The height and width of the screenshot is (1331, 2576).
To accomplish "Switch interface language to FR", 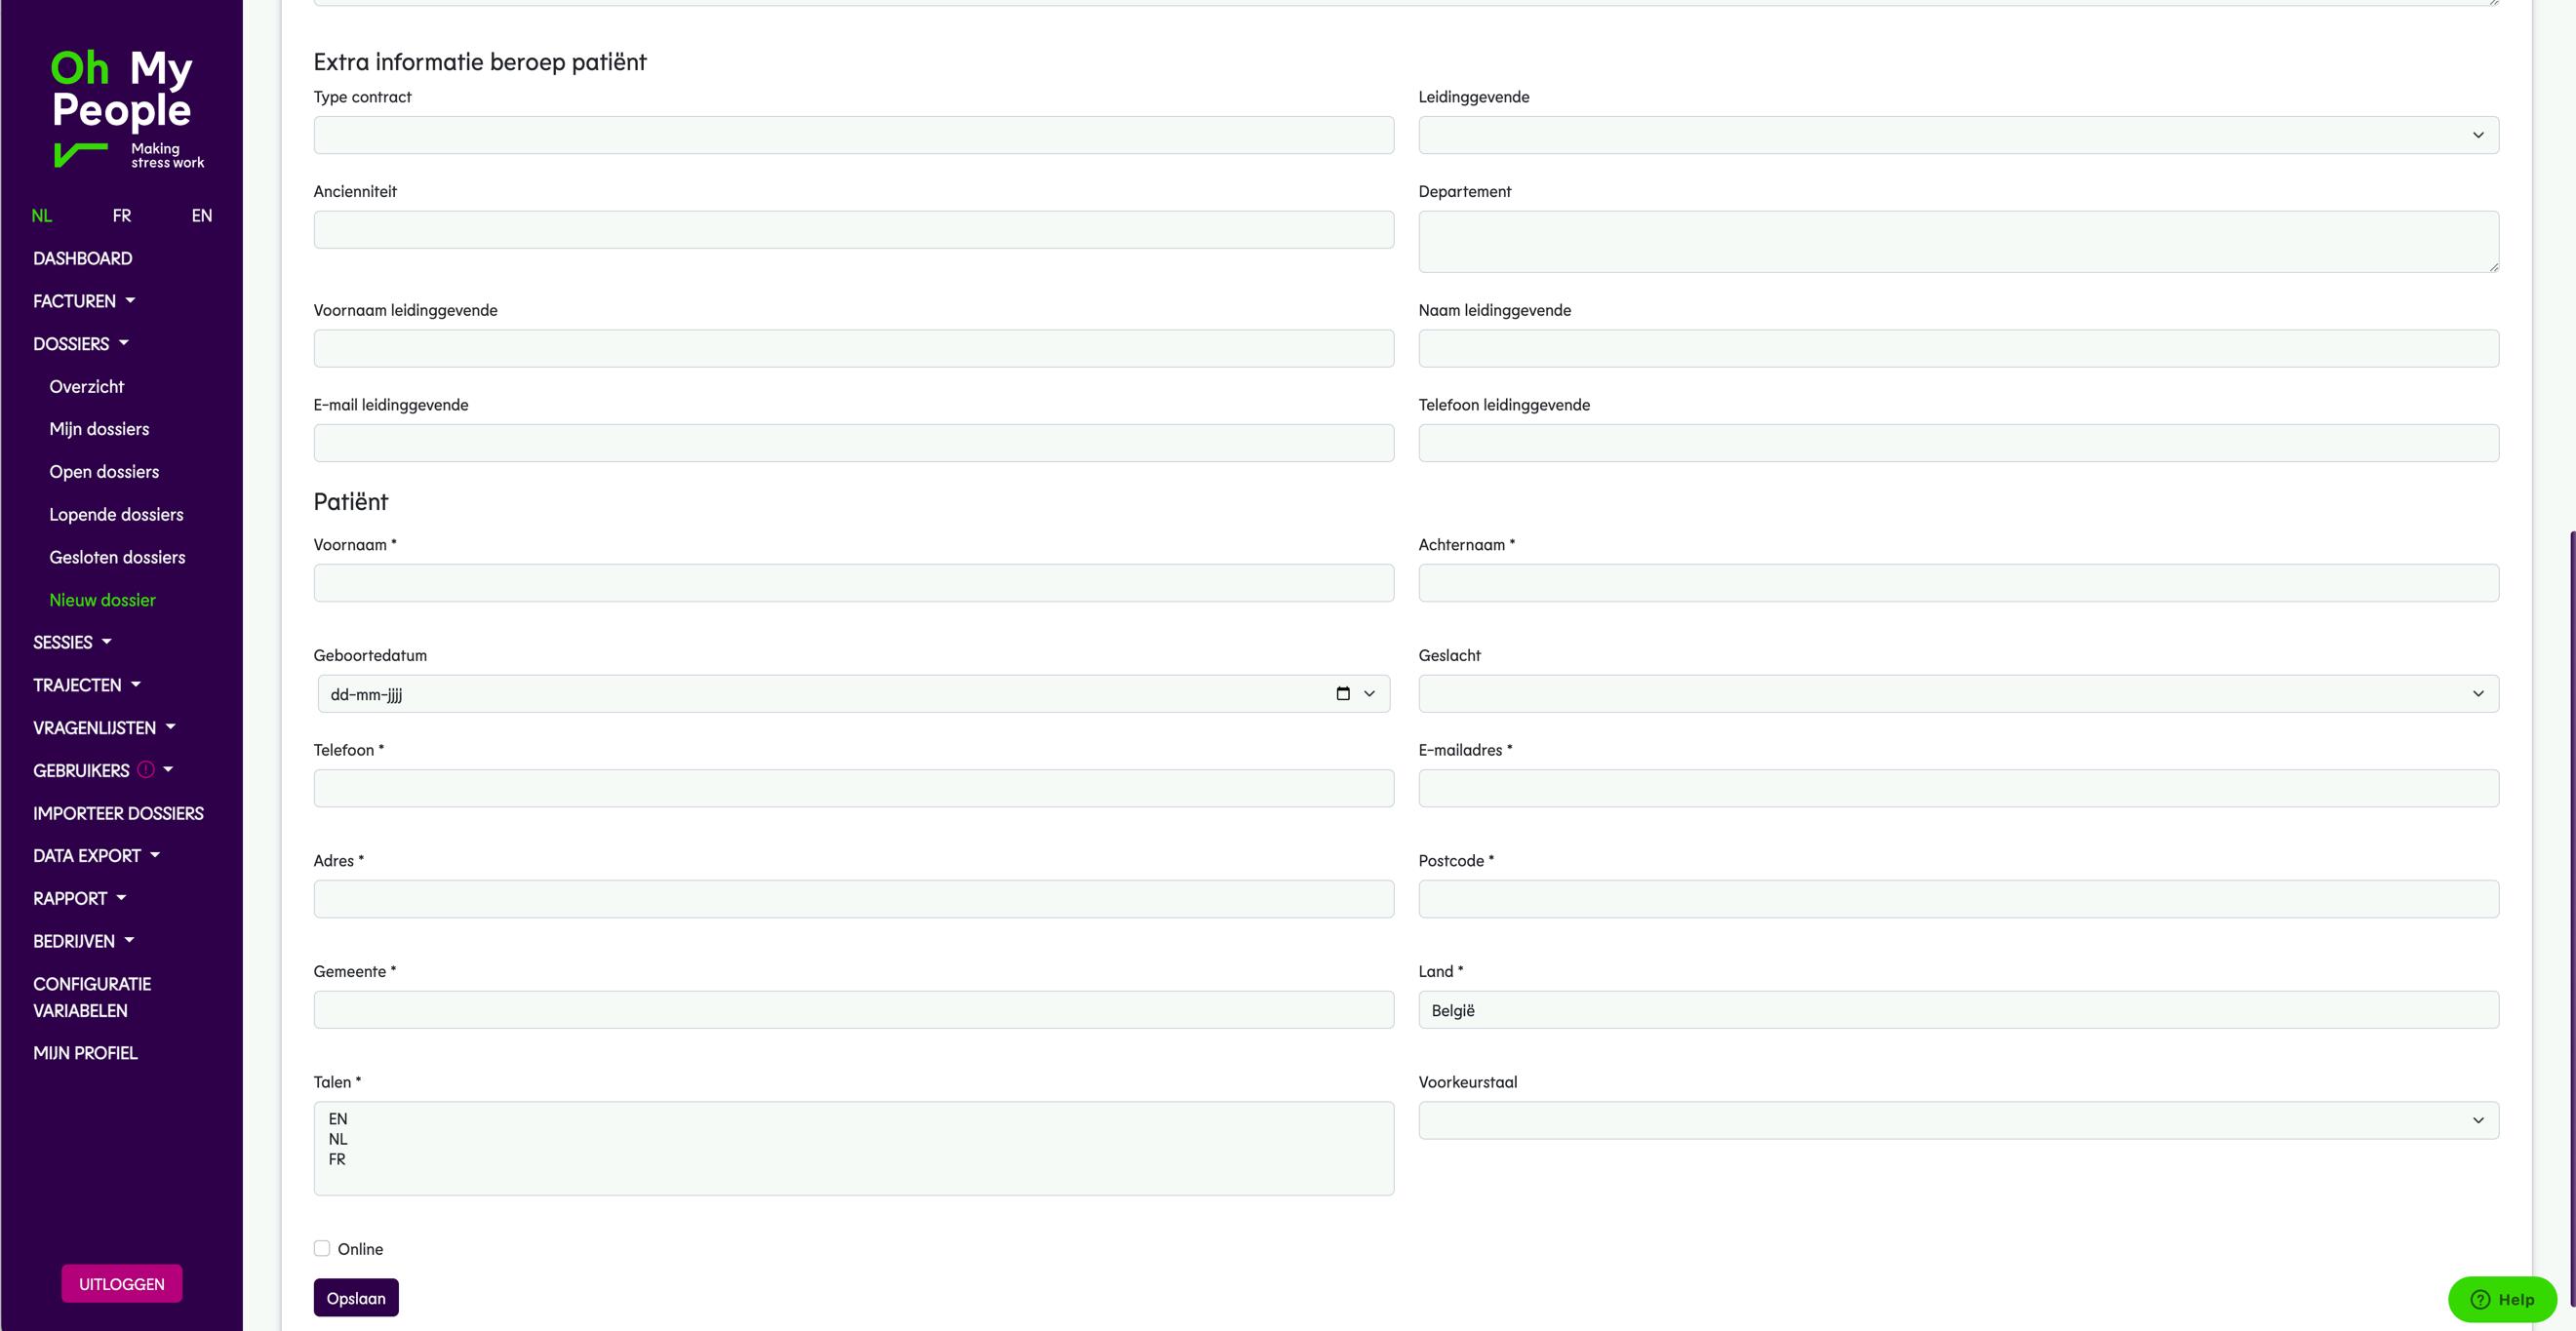I will [121, 215].
